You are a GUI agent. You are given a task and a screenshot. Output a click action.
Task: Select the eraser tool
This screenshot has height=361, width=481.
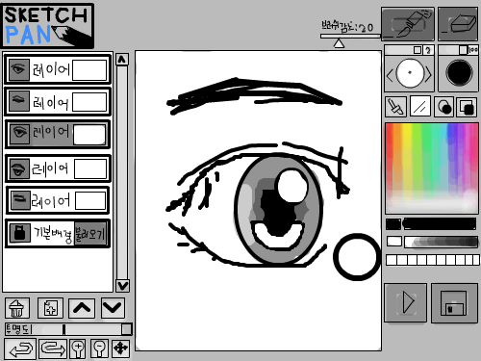[458, 24]
